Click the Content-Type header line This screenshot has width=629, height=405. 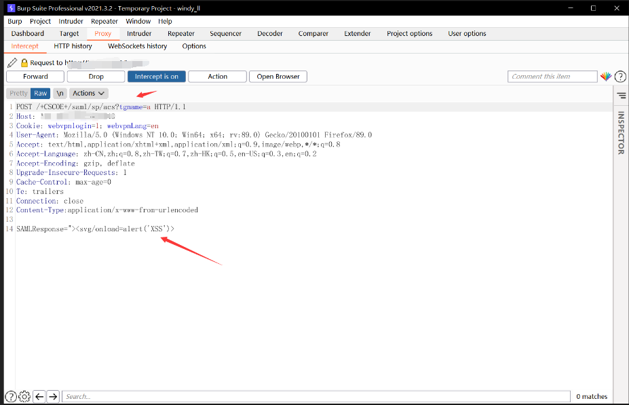click(107, 210)
